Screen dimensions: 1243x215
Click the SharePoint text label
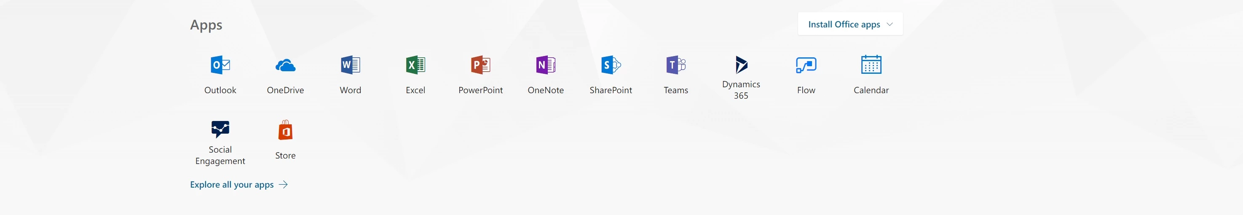611,90
